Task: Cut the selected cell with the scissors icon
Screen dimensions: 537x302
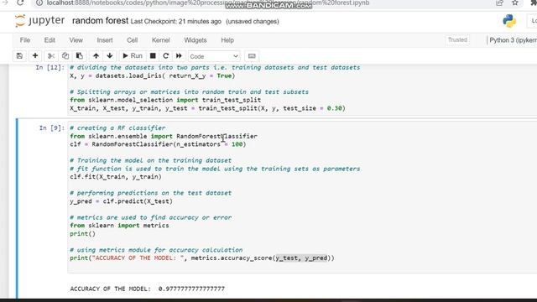Action: click(51, 56)
